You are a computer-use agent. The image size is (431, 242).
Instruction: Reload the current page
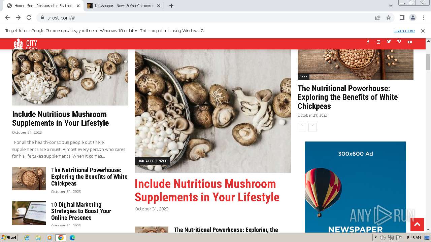pos(29,17)
